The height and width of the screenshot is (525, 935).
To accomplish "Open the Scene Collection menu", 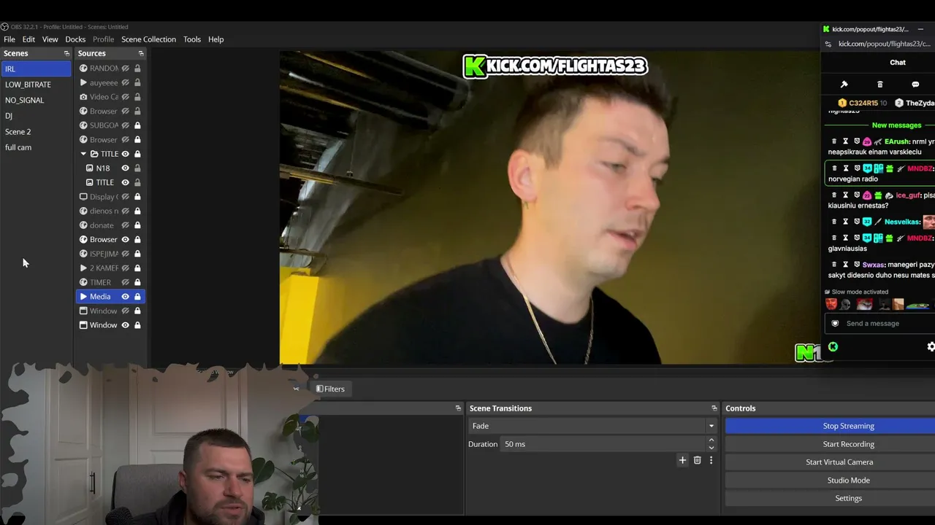I will click(x=148, y=39).
